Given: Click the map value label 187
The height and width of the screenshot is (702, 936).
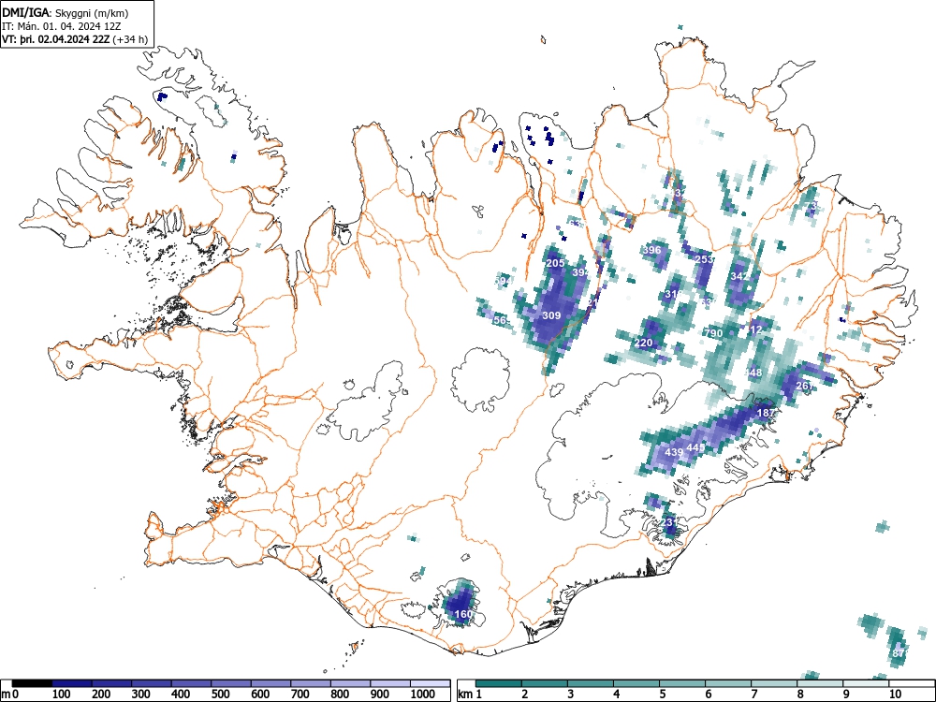Looking at the screenshot, I should pos(766,413).
